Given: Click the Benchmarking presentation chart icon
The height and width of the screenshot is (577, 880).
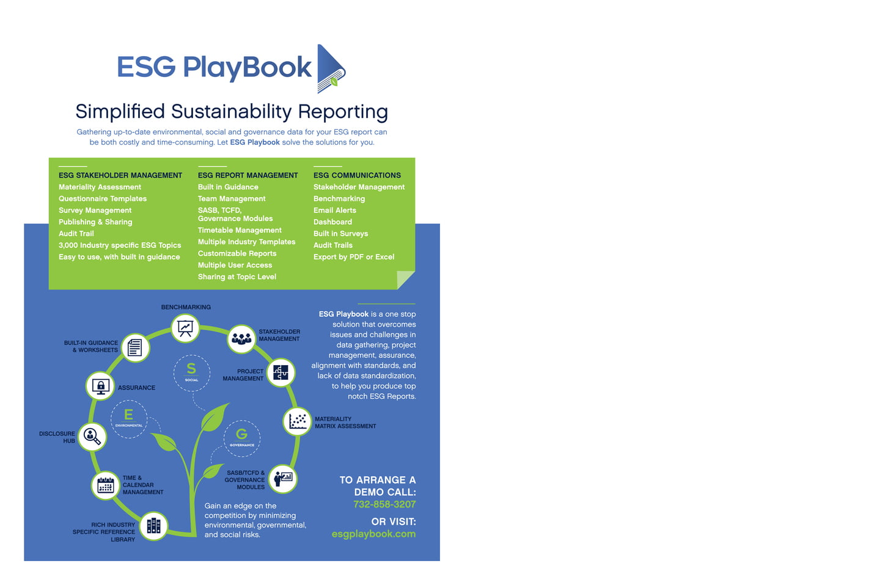Looking at the screenshot, I should [x=185, y=328].
